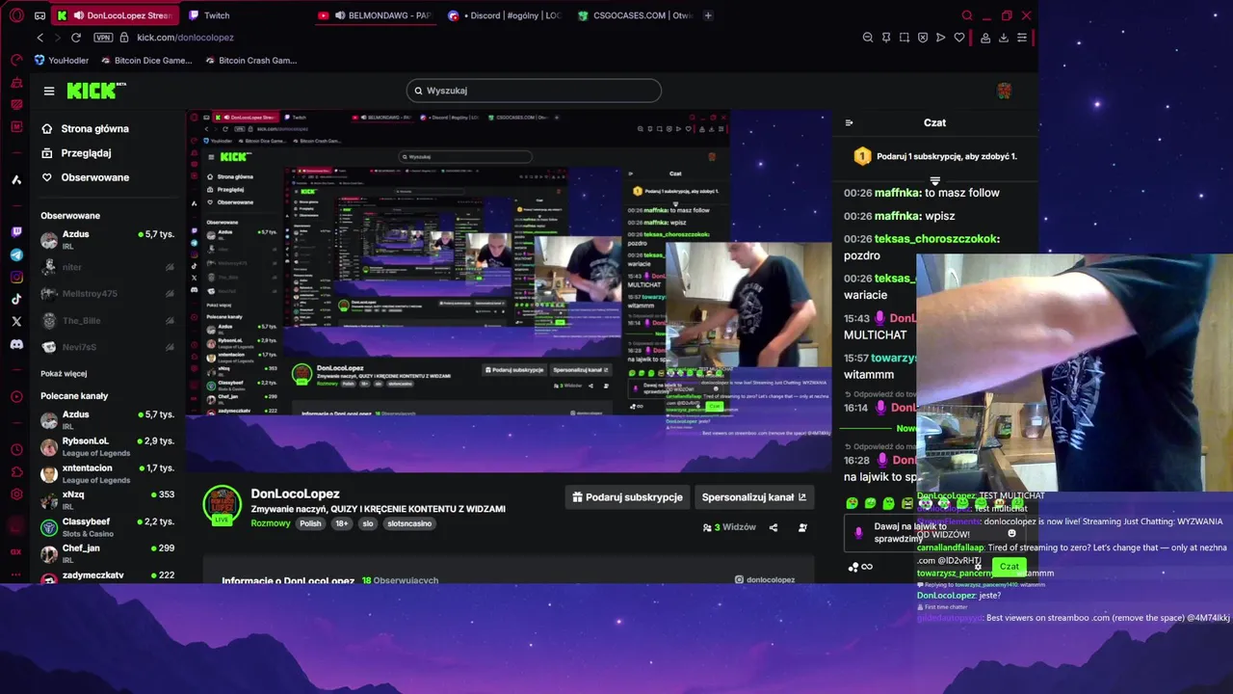Click Podaruj subskrypcje button
This screenshot has width=1233, height=694.
[628, 497]
